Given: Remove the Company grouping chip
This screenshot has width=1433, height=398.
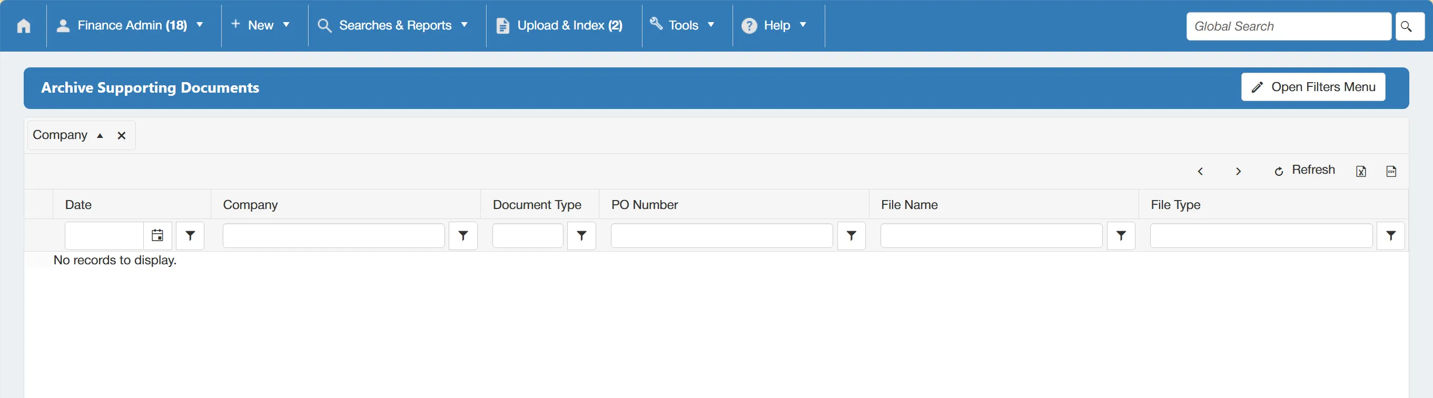Looking at the screenshot, I should click(x=122, y=136).
